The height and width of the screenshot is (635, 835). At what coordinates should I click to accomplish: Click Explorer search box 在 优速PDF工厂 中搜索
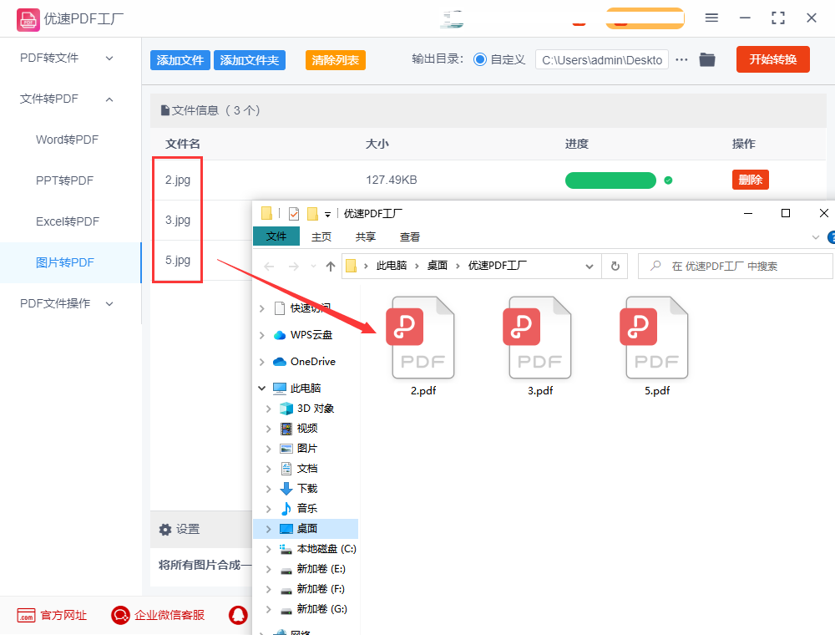tap(736, 266)
